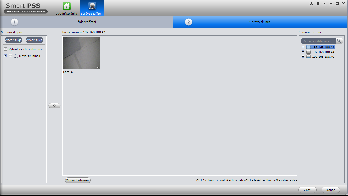Click the search magnifier icon in device list
Screen dimensions: 348x196
click(339, 41)
